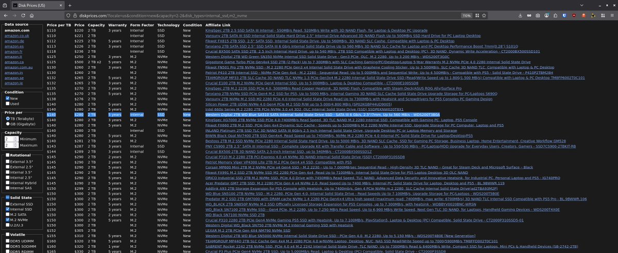This screenshot has height=253, width=618.
Task: Open the Crucial BX500 SATA SSD 2TB CT2000BX500SSD101 link
Action: [372, 52]
